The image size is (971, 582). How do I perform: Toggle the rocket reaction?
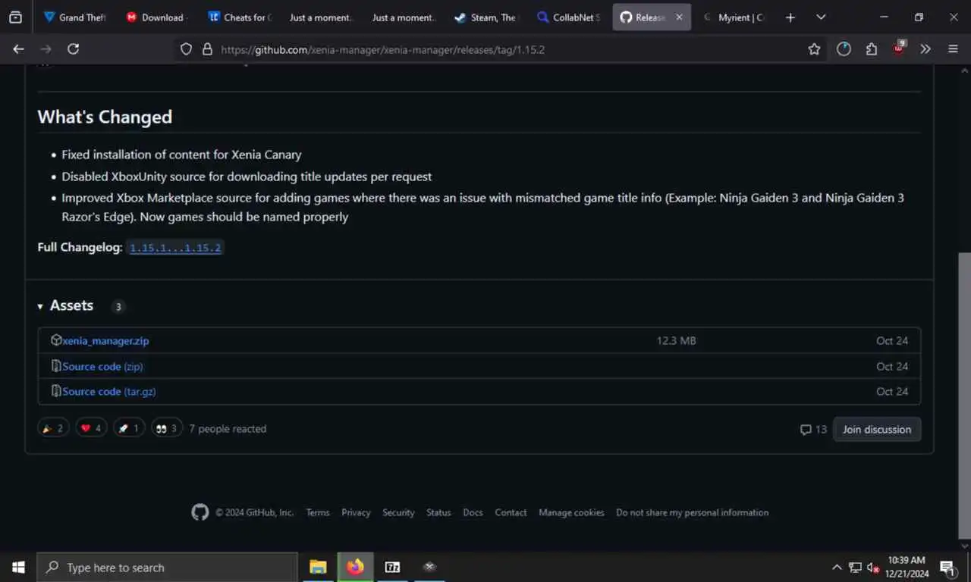(129, 428)
